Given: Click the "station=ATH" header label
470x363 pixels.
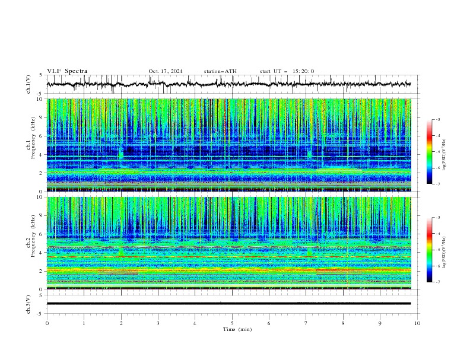Looking at the screenshot, I should 220,71.
